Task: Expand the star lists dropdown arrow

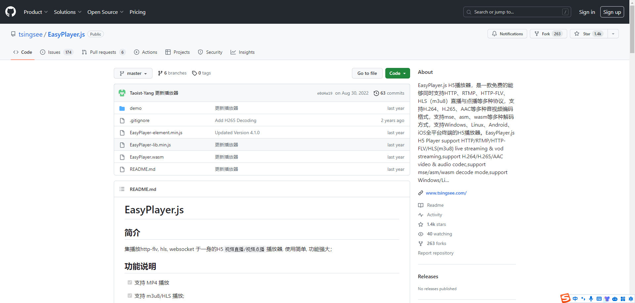Action: [613, 34]
